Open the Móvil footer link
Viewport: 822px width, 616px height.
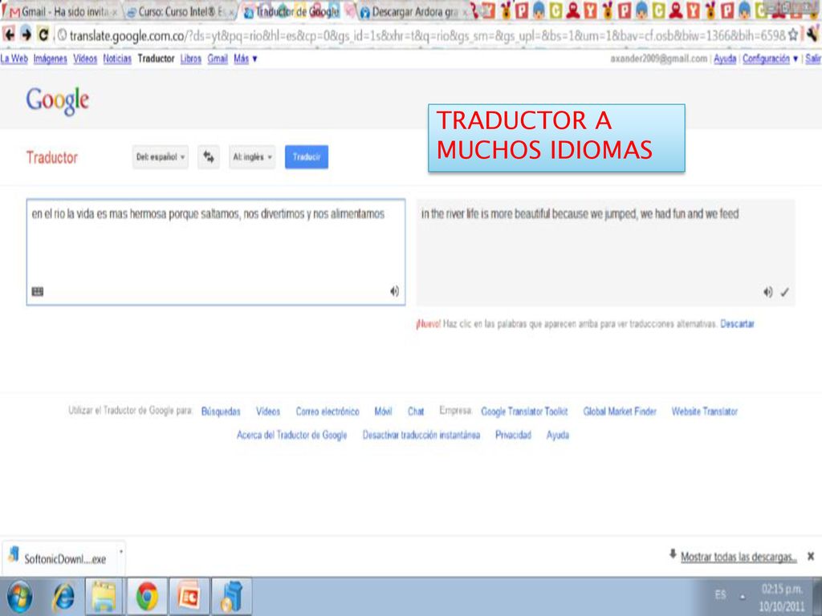[383, 411]
